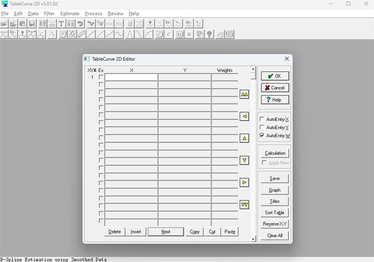Toggle the Apply New checkbox
374x262 pixels.
[x=264, y=163]
